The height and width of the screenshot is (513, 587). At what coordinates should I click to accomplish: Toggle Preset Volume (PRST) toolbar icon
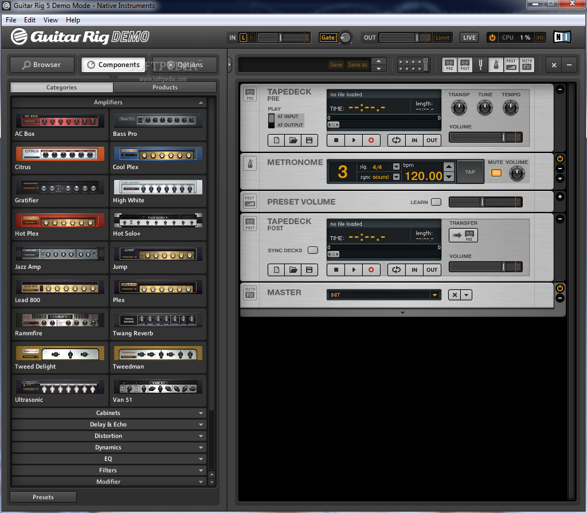tap(511, 65)
